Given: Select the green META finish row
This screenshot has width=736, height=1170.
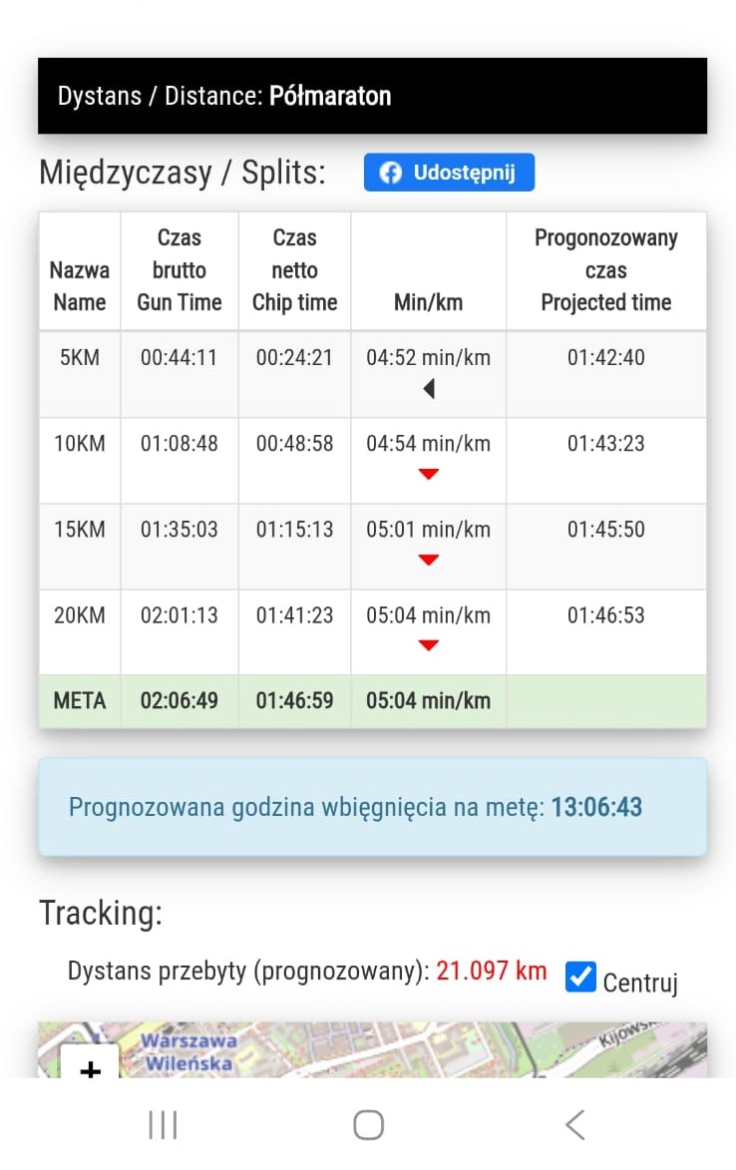Looking at the screenshot, I should pyautogui.click(x=372, y=701).
